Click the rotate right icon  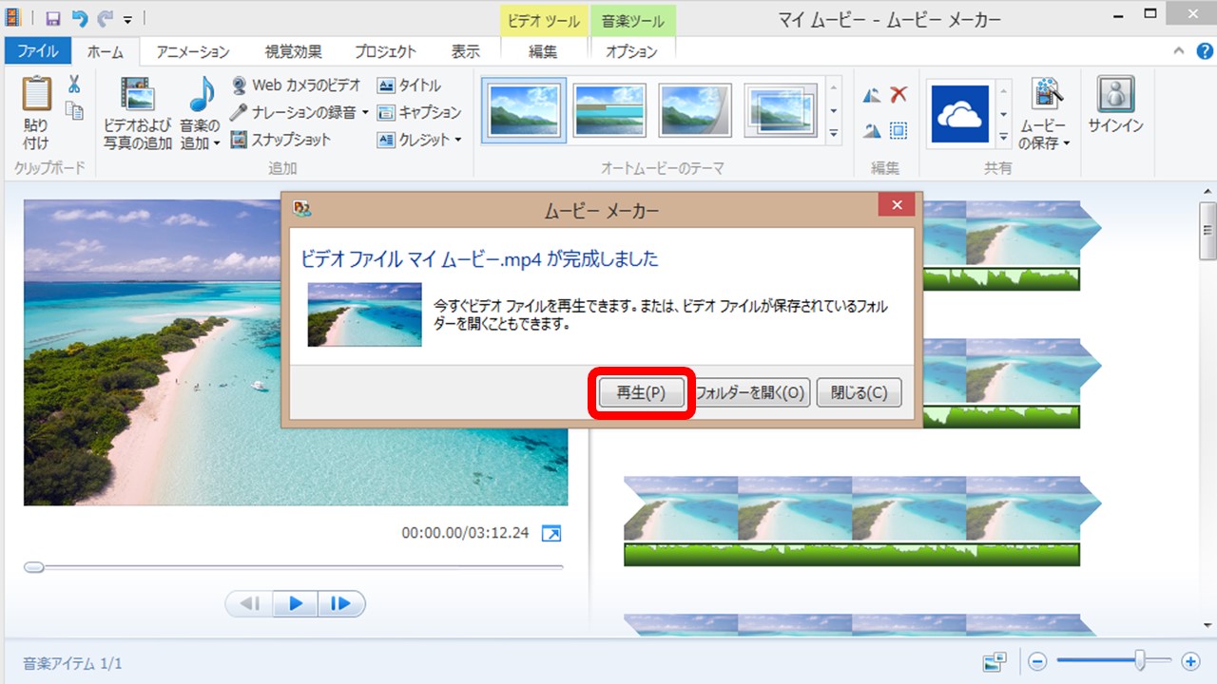872,131
